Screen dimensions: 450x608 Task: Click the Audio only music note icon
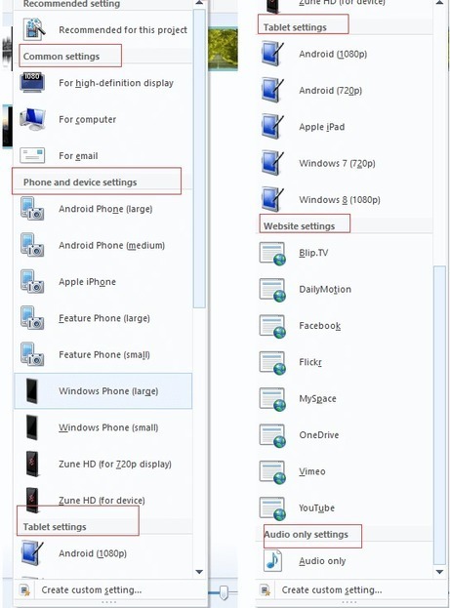click(x=272, y=561)
